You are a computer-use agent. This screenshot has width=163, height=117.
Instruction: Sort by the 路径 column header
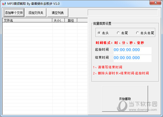(x=71, y=20)
